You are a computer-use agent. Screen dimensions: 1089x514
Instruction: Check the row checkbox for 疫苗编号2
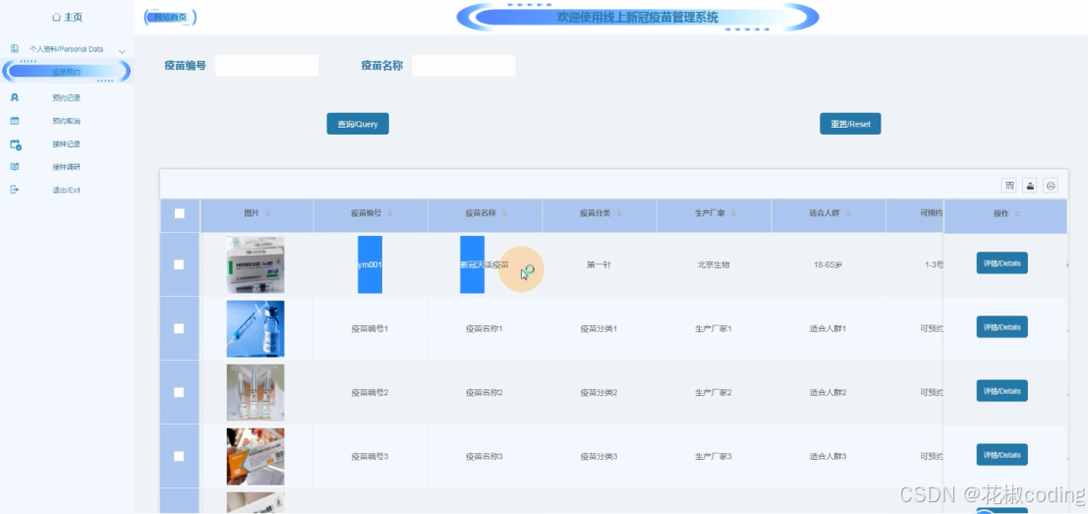point(179,392)
